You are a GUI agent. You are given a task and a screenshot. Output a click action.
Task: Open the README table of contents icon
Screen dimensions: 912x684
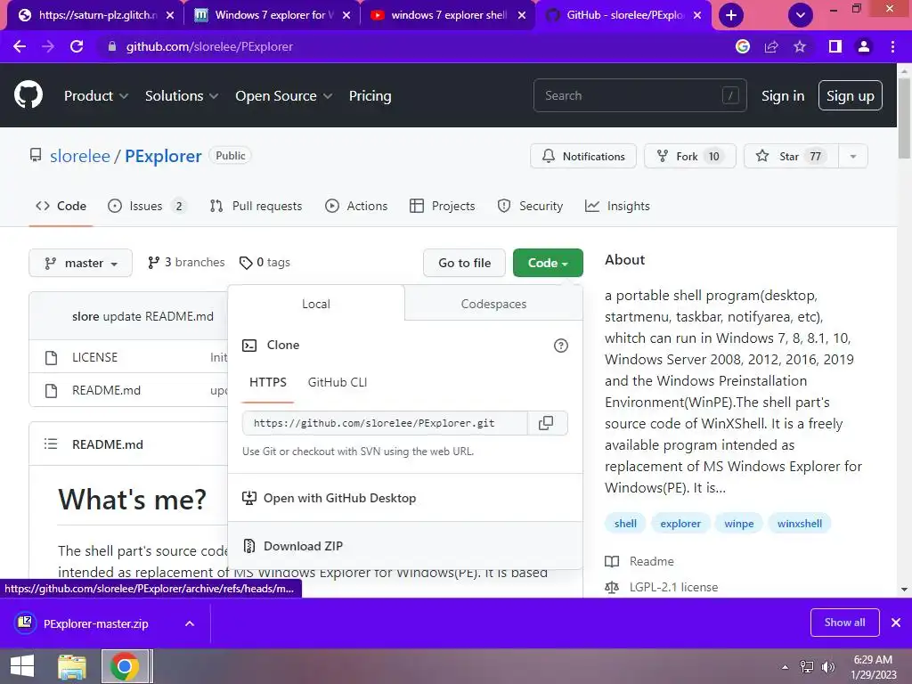[51, 444]
